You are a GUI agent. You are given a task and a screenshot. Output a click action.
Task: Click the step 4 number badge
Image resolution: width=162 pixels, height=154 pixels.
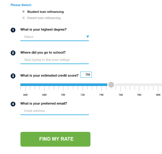click(13, 104)
